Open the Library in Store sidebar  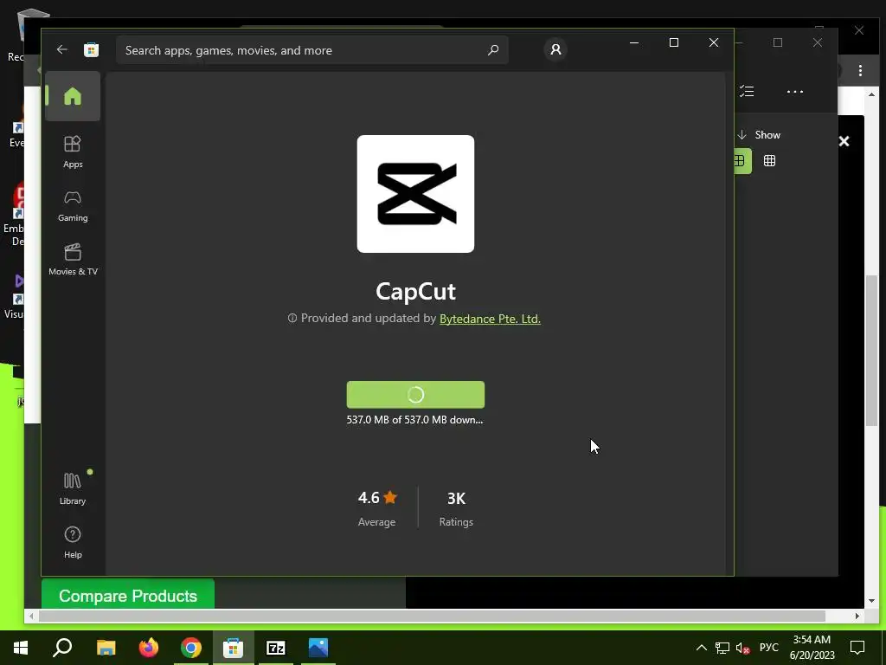(x=73, y=488)
